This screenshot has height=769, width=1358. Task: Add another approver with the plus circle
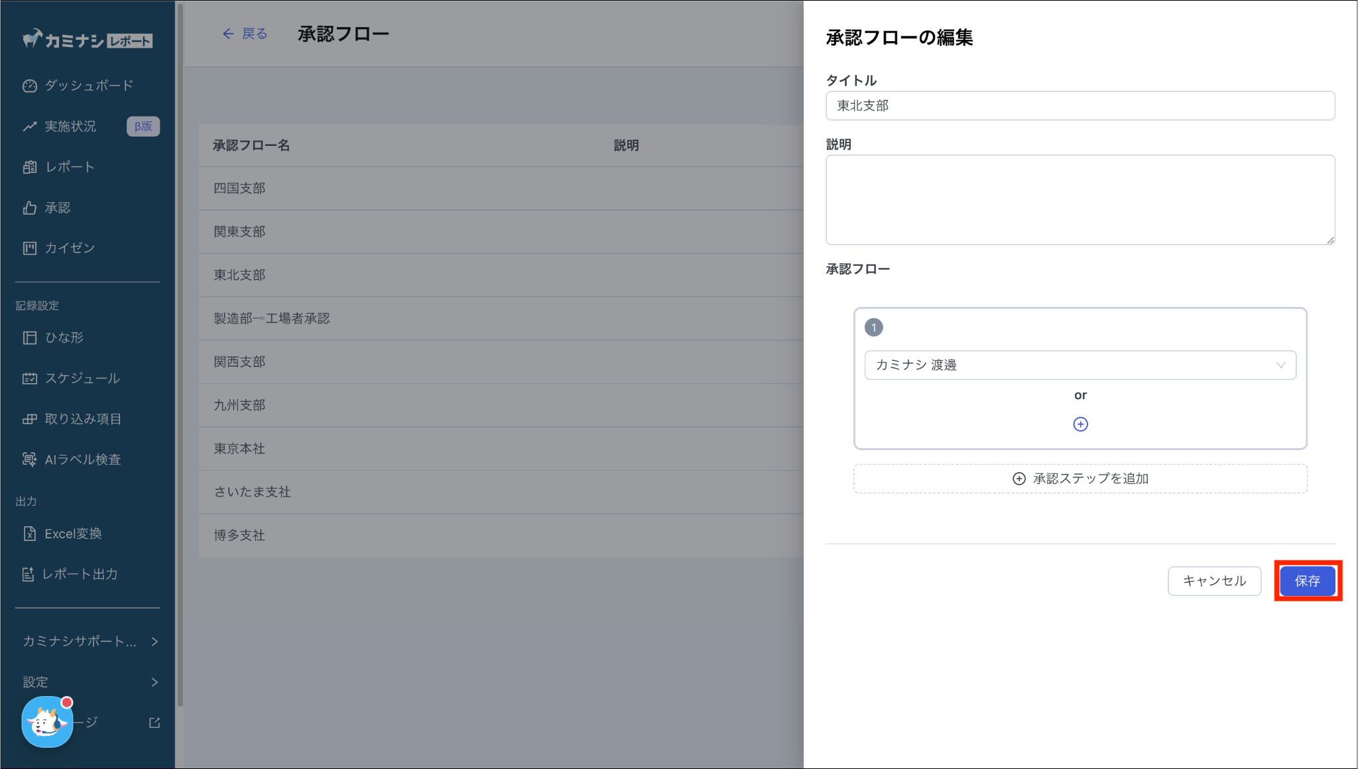(1080, 424)
